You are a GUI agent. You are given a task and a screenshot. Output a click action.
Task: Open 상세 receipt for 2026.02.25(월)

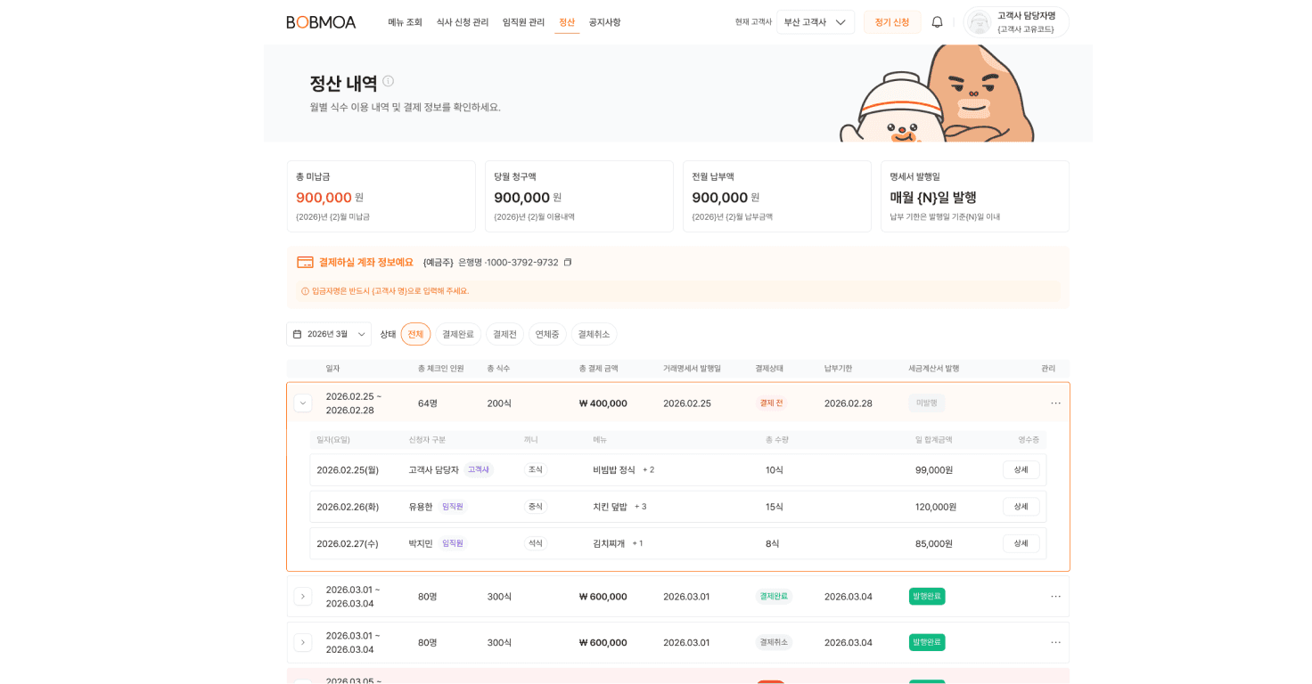(1021, 470)
